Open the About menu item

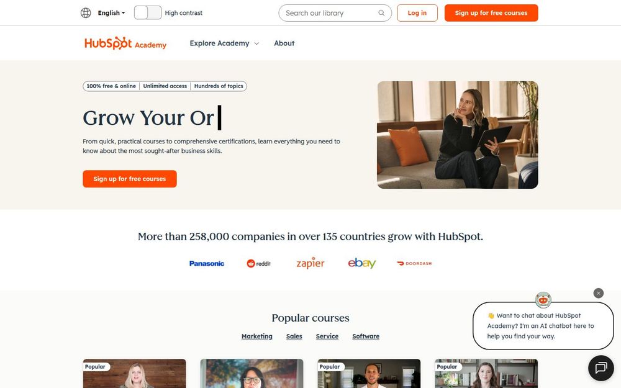(x=284, y=43)
